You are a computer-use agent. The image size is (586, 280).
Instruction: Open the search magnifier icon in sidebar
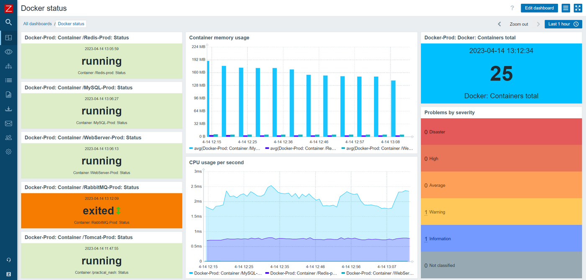point(8,23)
